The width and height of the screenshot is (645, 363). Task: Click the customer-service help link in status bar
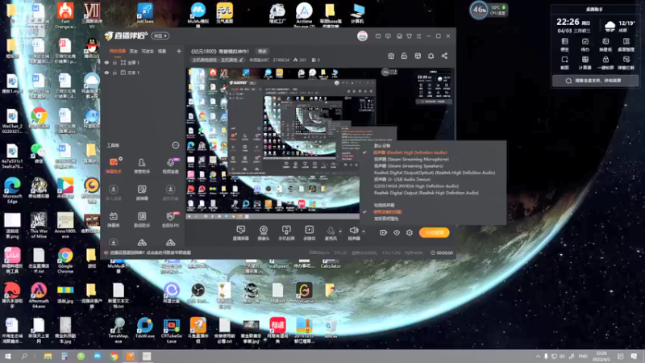[148, 252]
